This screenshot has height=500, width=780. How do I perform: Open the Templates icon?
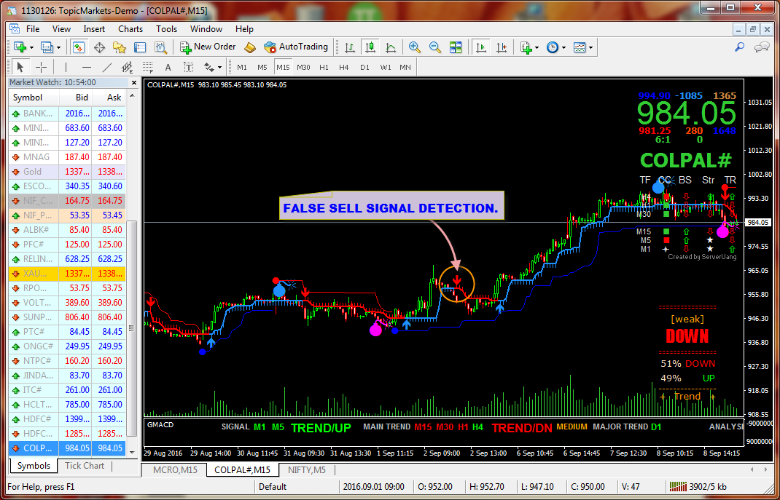[580, 47]
